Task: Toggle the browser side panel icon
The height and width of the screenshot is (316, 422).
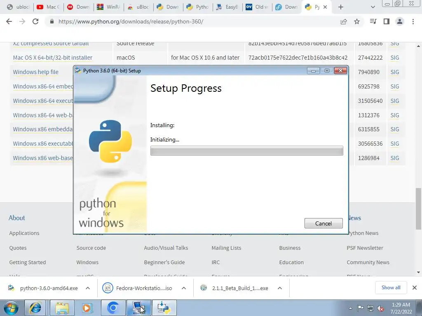Action: [x=387, y=21]
